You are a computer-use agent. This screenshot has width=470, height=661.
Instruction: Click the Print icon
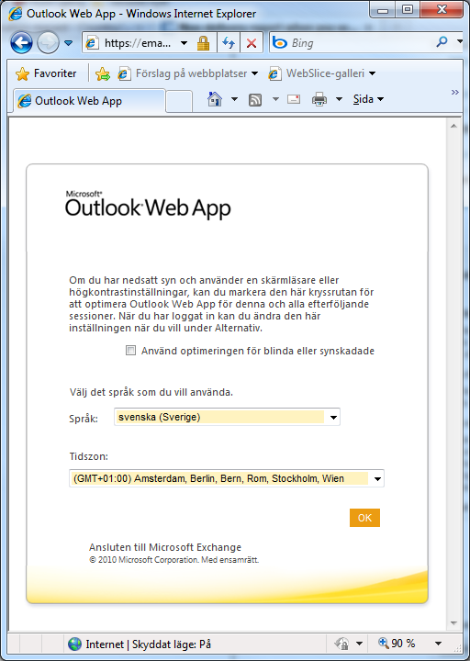click(319, 99)
